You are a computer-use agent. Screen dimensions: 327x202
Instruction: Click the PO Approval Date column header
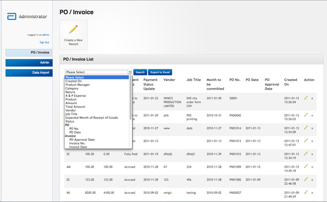(272, 84)
